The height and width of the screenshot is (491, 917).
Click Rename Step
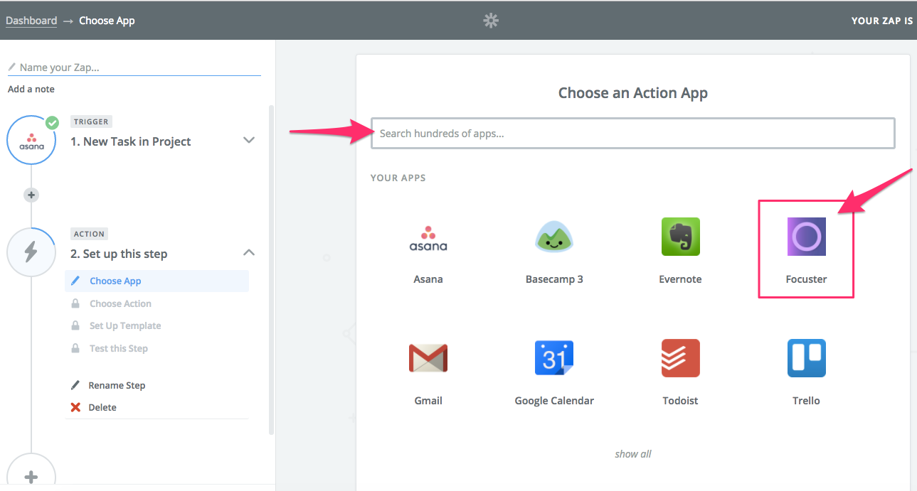(117, 385)
